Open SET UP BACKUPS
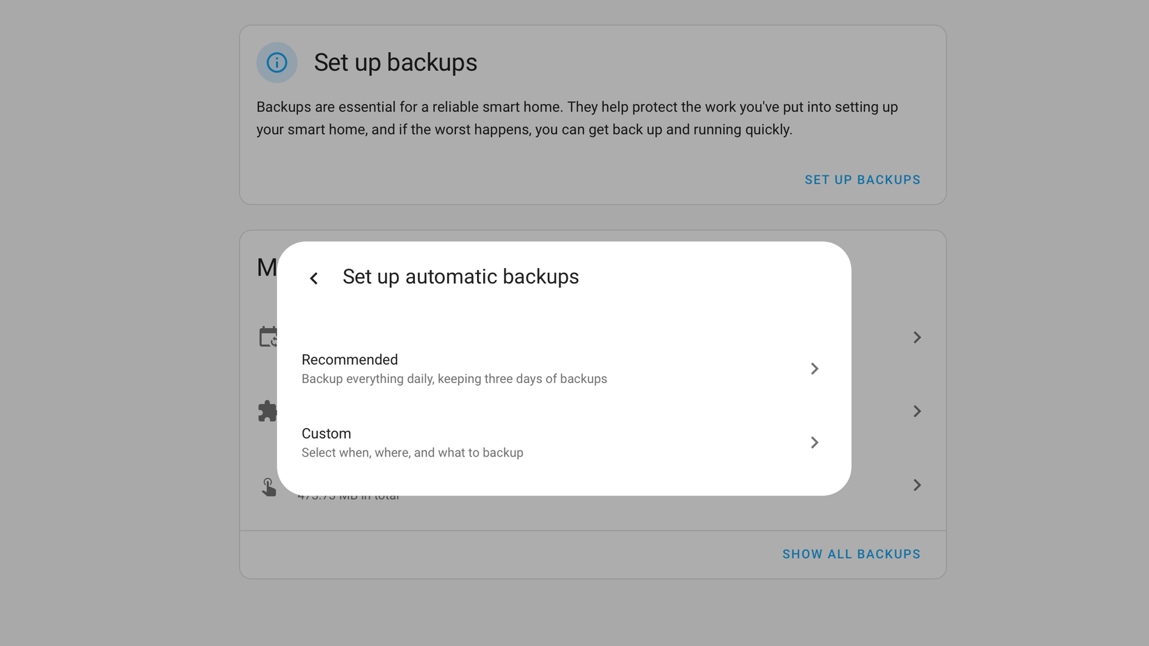 tap(862, 180)
